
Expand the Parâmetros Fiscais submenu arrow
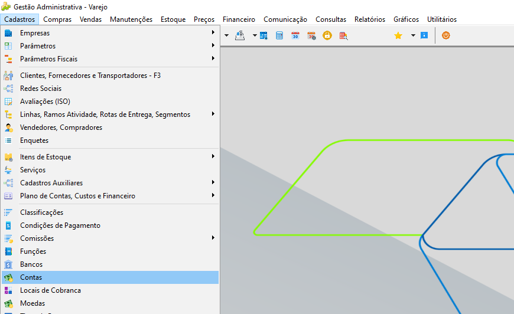coord(213,58)
